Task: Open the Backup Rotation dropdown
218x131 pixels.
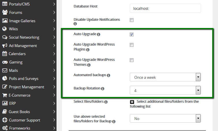Action: [x=165, y=91]
